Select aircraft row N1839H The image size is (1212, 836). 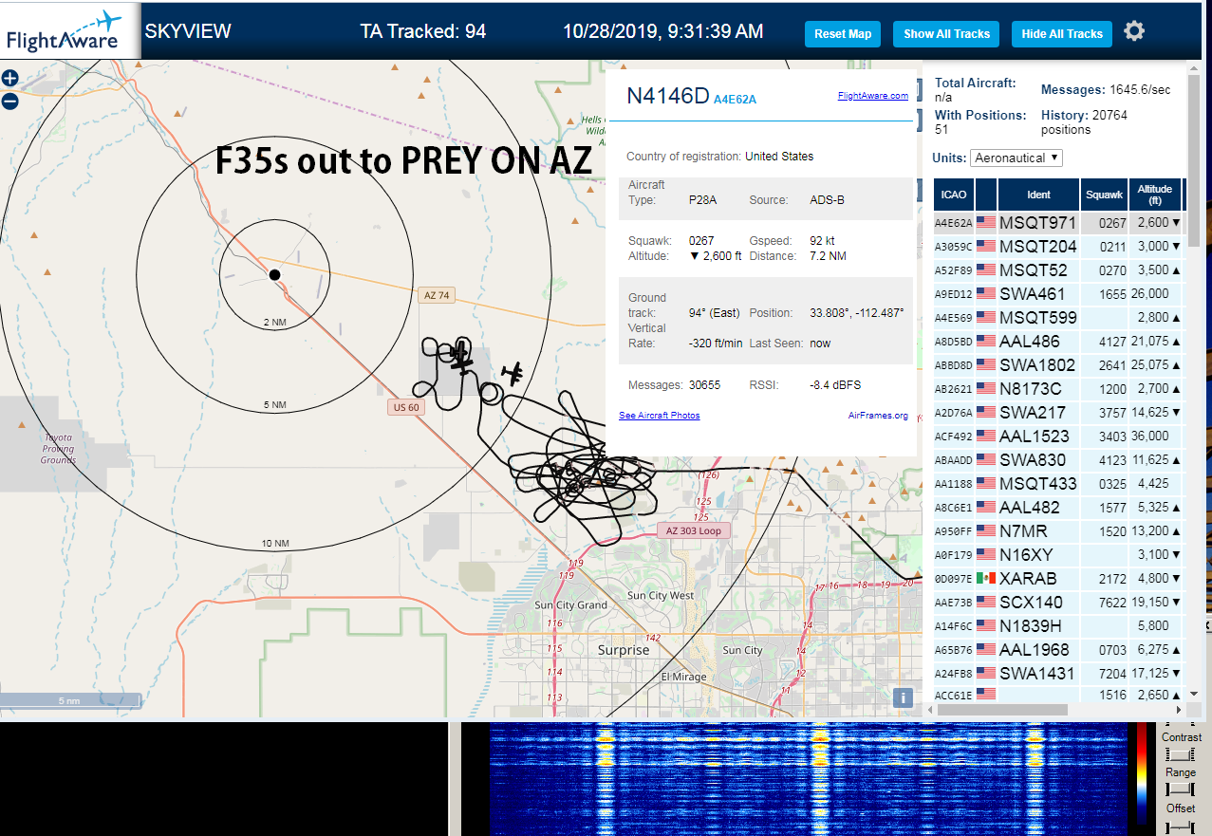tap(1057, 626)
